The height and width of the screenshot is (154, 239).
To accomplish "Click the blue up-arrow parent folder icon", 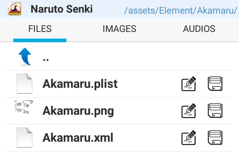I will pos(25,57).
